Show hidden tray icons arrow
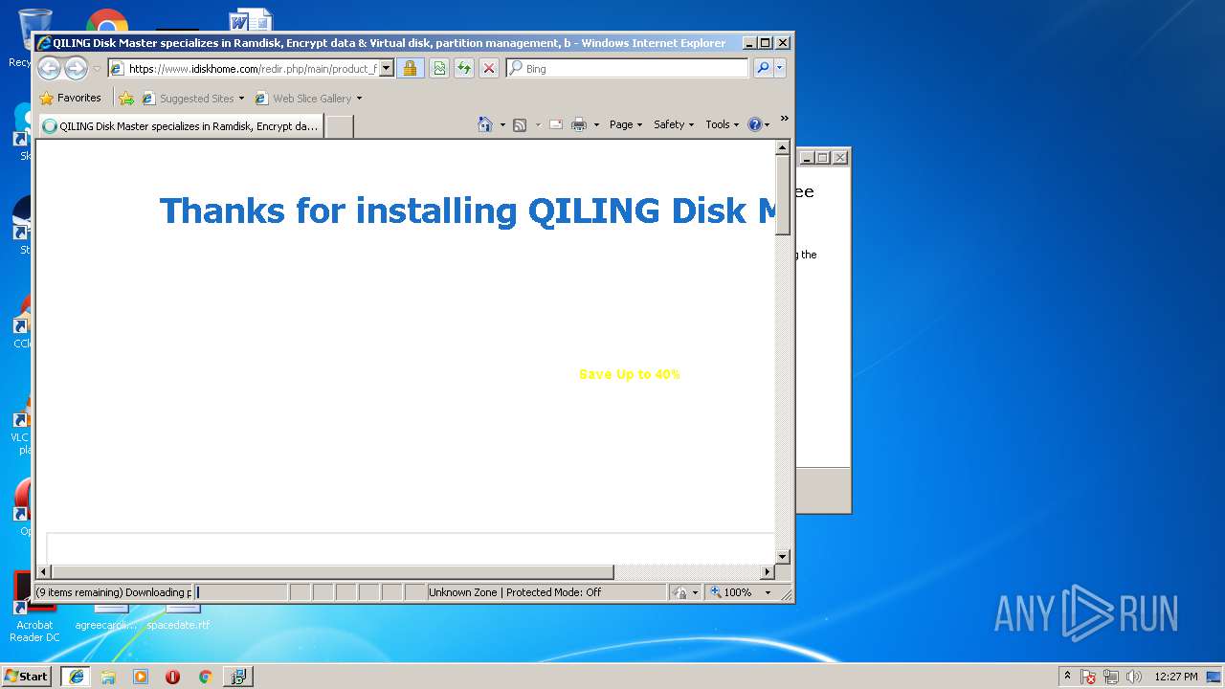 [x=1067, y=677]
